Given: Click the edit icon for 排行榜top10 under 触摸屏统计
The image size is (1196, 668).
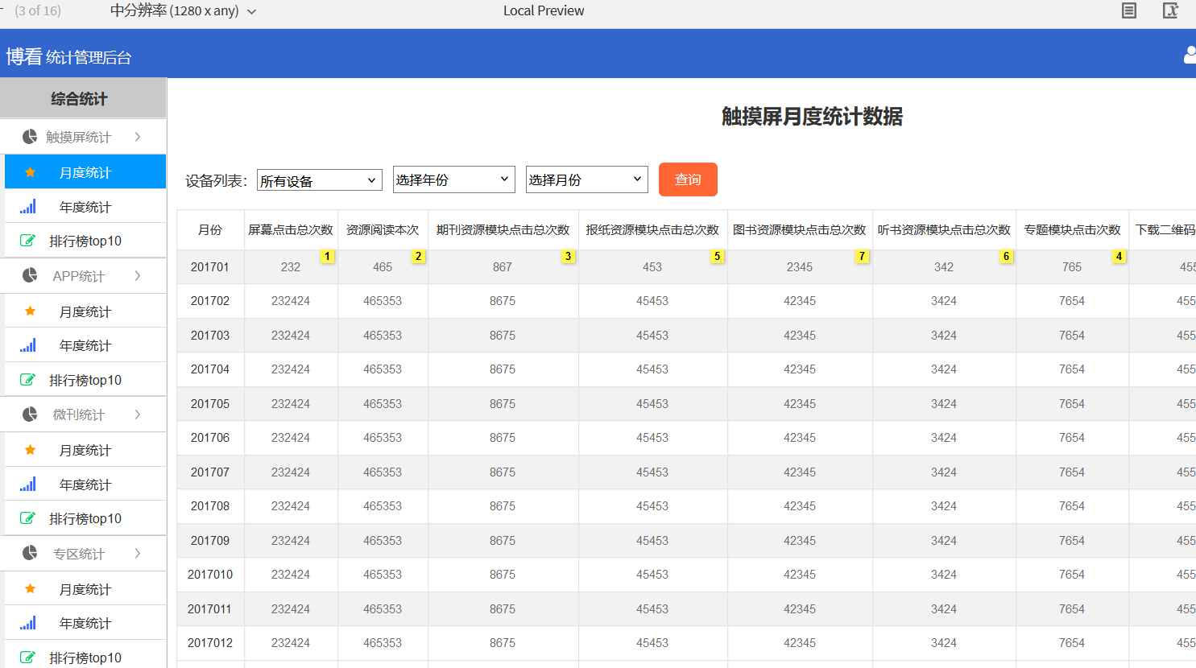Looking at the screenshot, I should pos(27,241).
